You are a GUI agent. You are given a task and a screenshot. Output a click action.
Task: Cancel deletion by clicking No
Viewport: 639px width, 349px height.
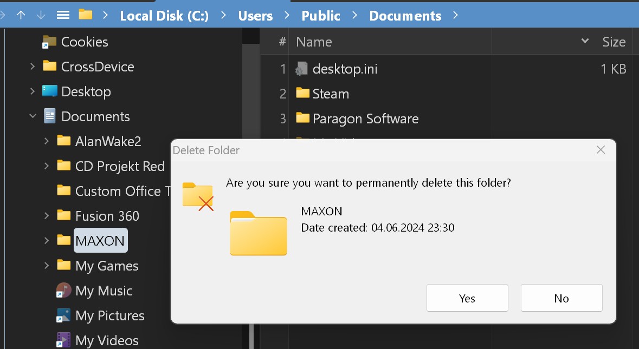561,298
